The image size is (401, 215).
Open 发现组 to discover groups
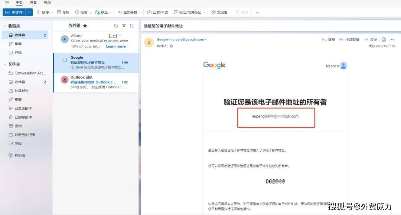[x=219, y=12]
